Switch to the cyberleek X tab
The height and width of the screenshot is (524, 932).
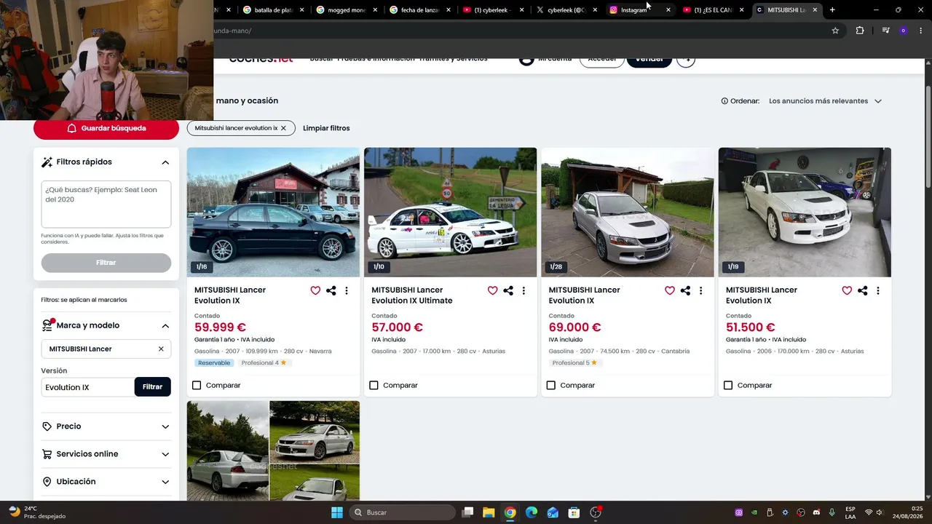pos(566,10)
